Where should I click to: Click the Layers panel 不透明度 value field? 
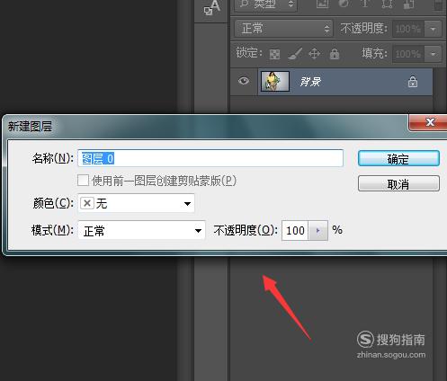(407, 29)
